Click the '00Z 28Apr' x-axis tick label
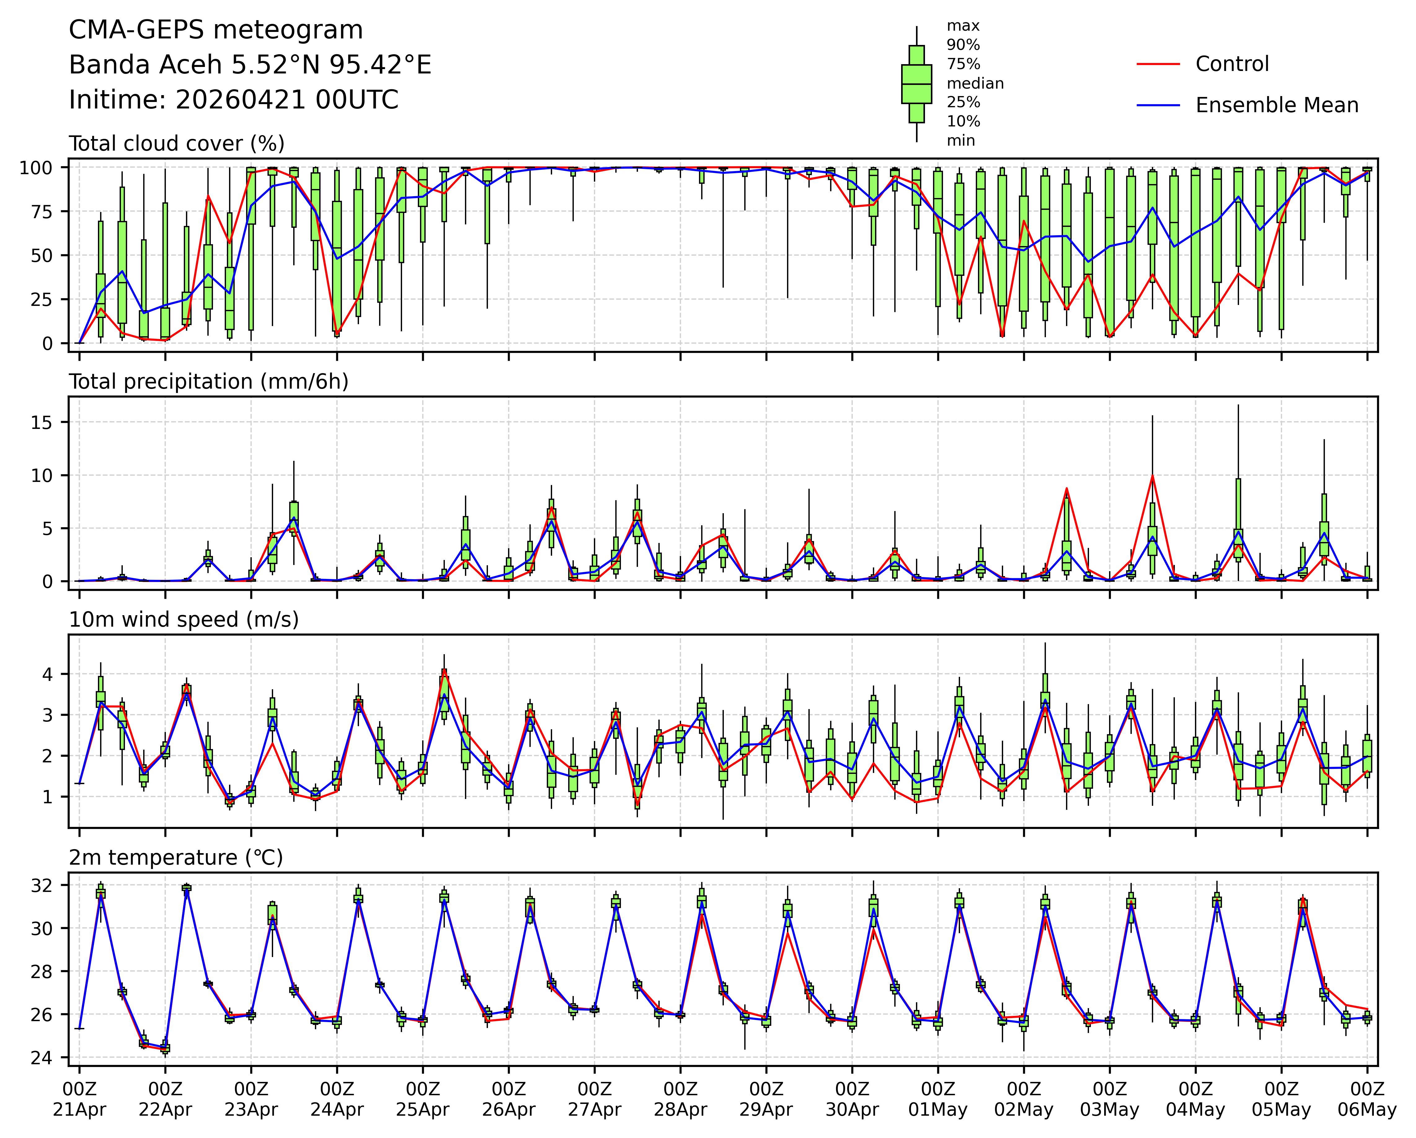 tap(680, 1099)
